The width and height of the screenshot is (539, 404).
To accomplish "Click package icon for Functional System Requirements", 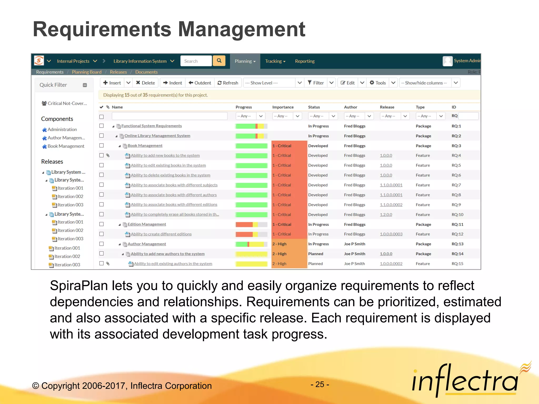I will (x=118, y=126).
